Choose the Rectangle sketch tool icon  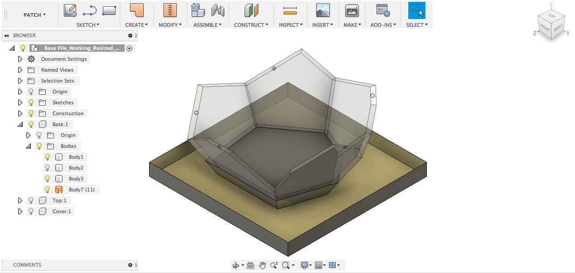tap(109, 10)
